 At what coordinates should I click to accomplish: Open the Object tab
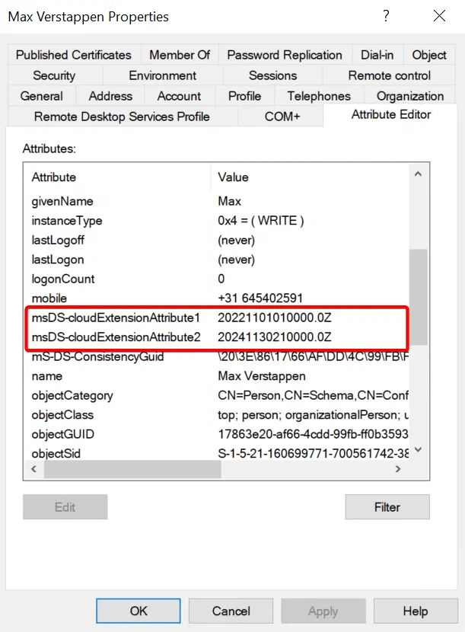click(x=429, y=55)
